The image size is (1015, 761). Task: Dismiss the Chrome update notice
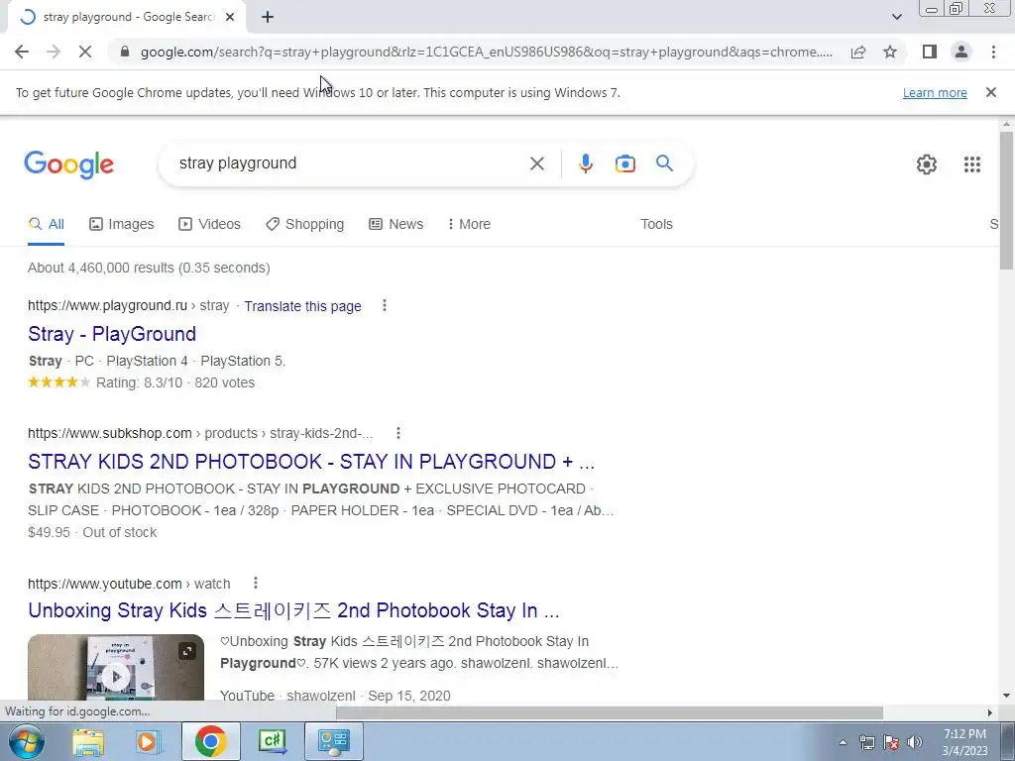(x=991, y=92)
